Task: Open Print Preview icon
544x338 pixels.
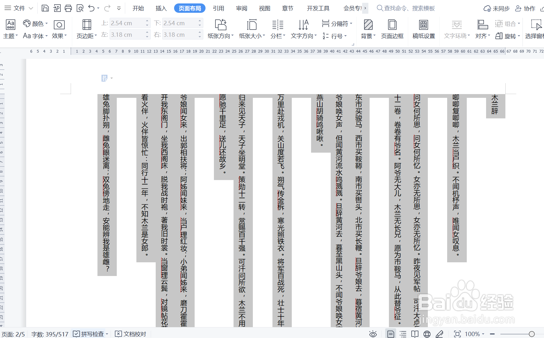Action: [x=80, y=8]
